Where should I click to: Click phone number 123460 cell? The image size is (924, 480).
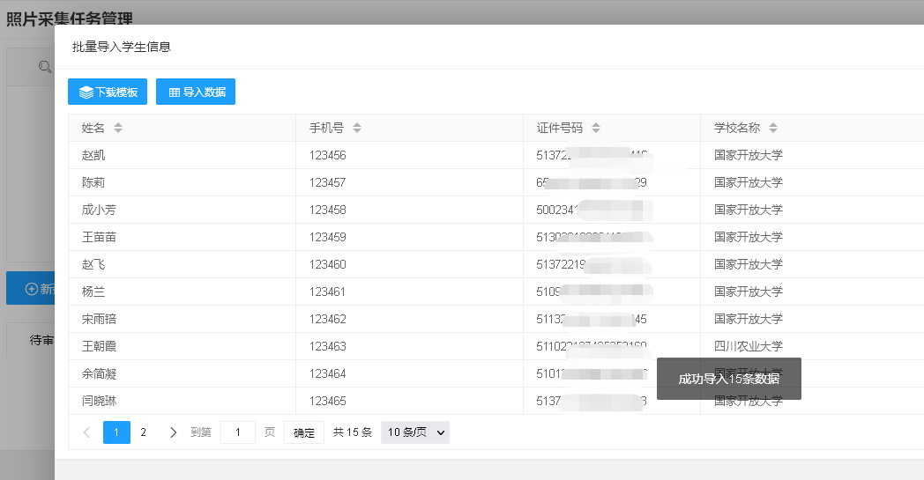pos(327,265)
